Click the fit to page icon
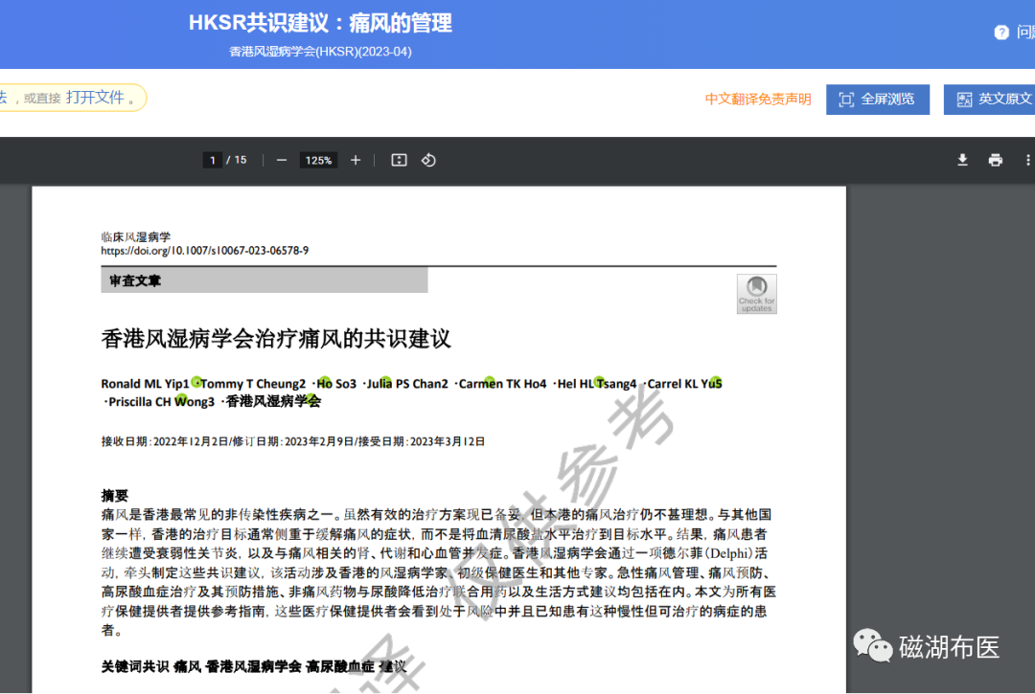The height and width of the screenshot is (694, 1035). point(399,160)
